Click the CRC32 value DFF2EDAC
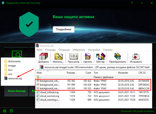 coord(144,85)
